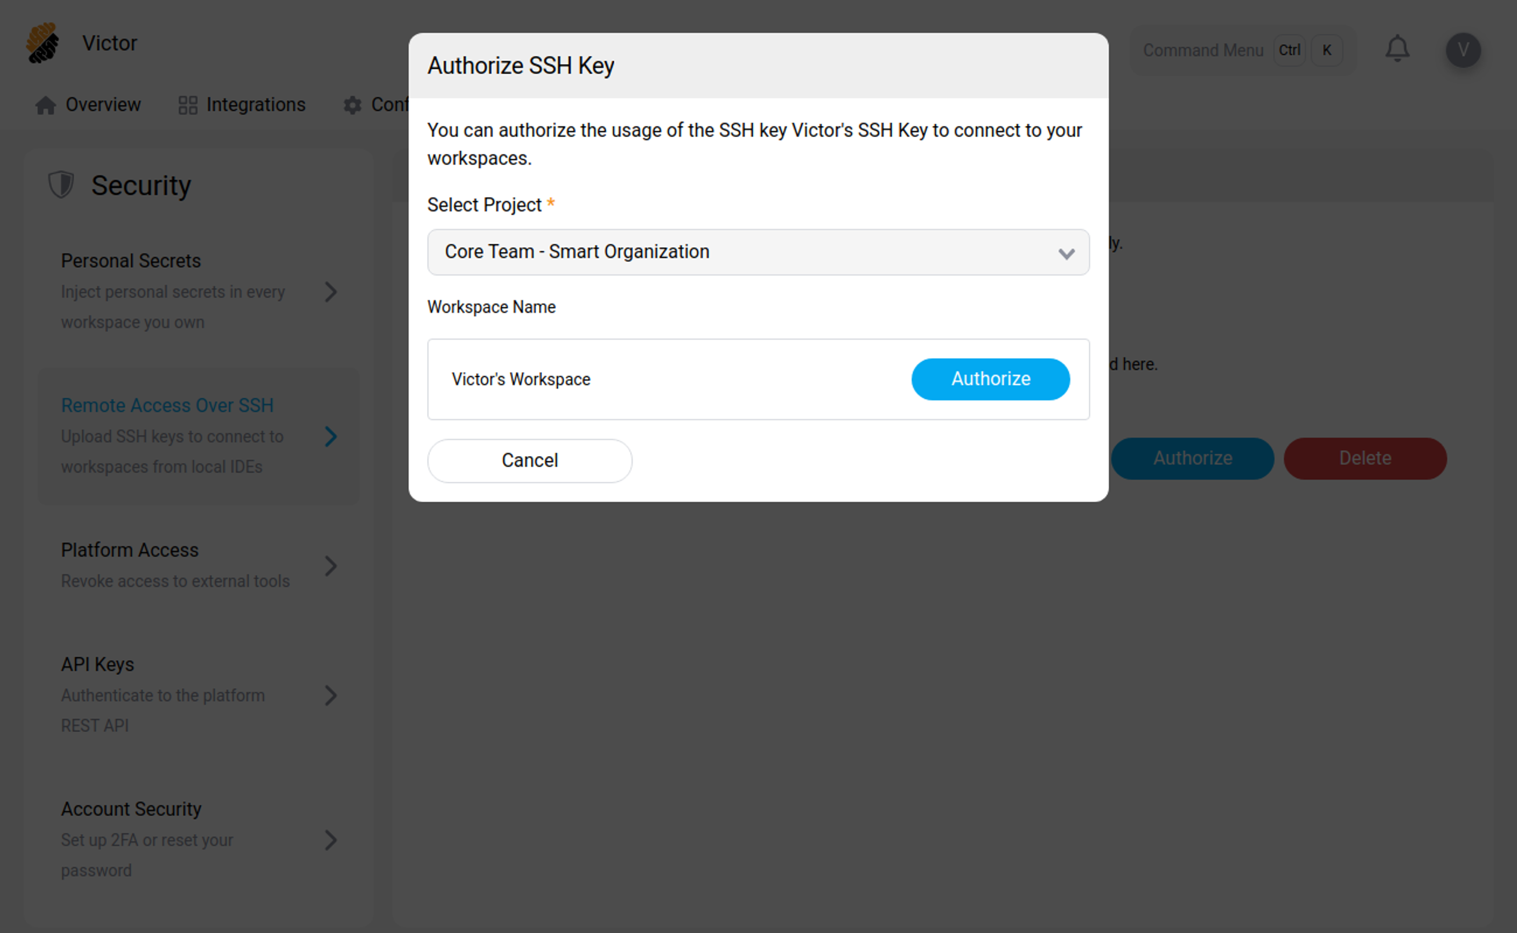Expand the Platform Access section
The width and height of the screenshot is (1517, 933).
click(331, 566)
